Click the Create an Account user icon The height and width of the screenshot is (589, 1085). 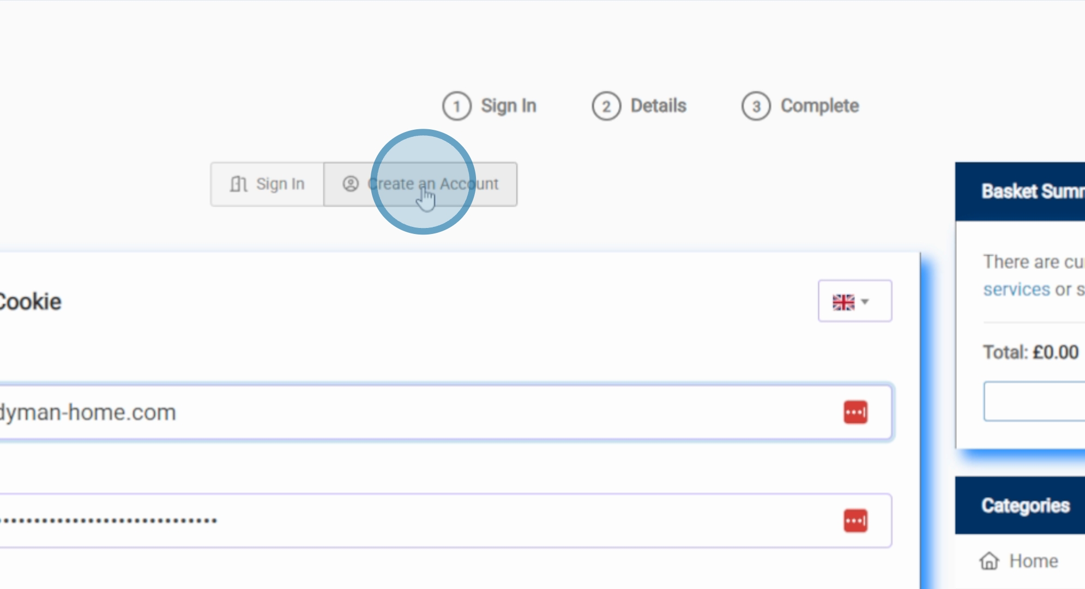(351, 184)
